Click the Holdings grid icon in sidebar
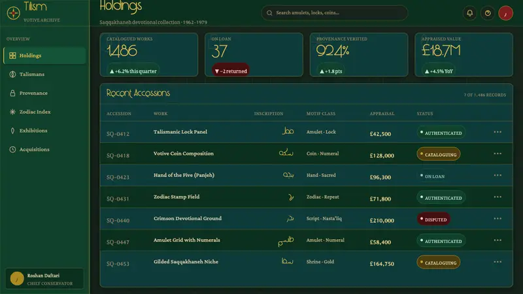Screen dimensions: 523x294 [x=12, y=56]
